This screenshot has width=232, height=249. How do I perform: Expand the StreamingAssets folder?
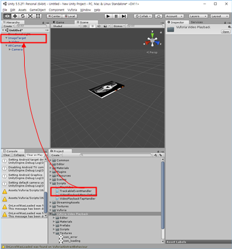pyautogui.click(x=51, y=202)
